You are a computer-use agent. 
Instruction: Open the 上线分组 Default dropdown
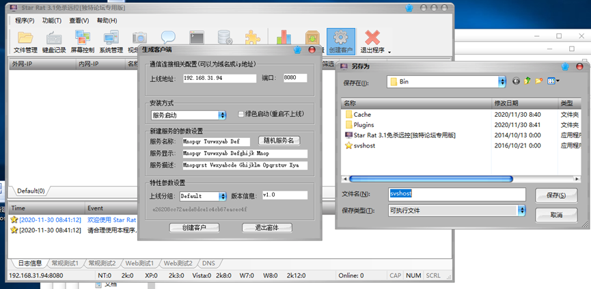(x=222, y=196)
